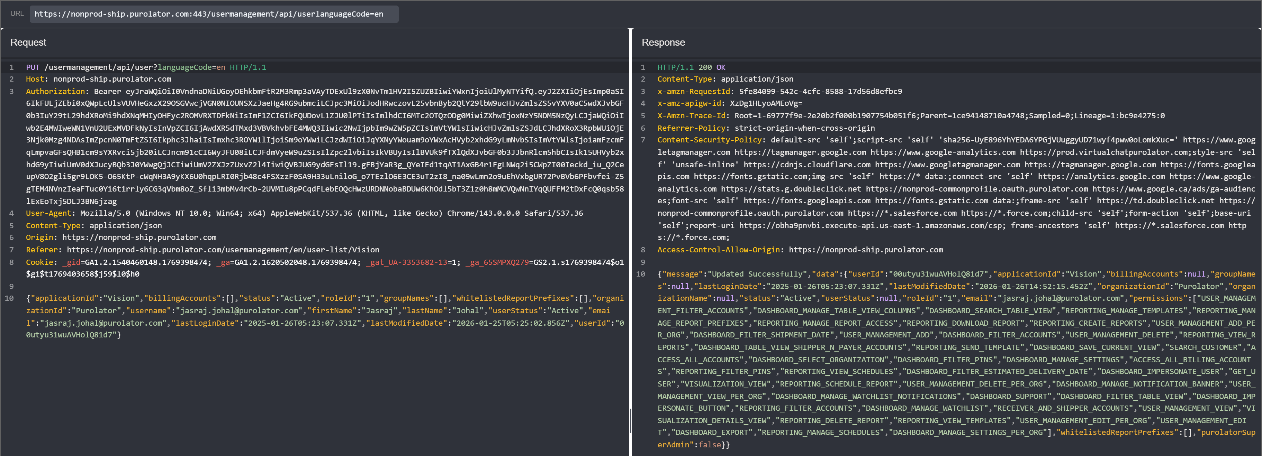Click the User-Agent header in request
The height and width of the screenshot is (456, 1262).
point(48,213)
